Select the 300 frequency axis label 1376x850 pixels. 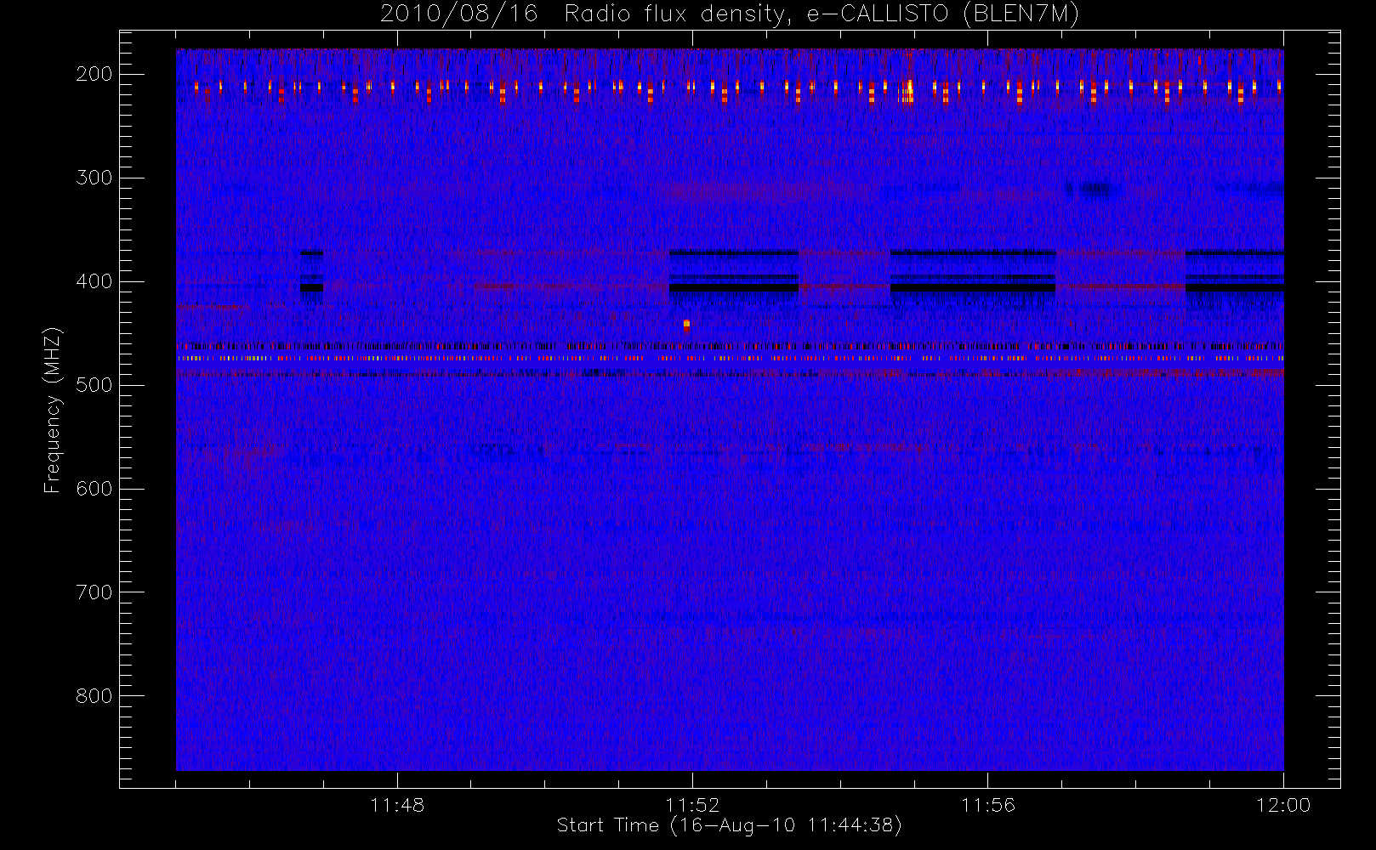(94, 178)
